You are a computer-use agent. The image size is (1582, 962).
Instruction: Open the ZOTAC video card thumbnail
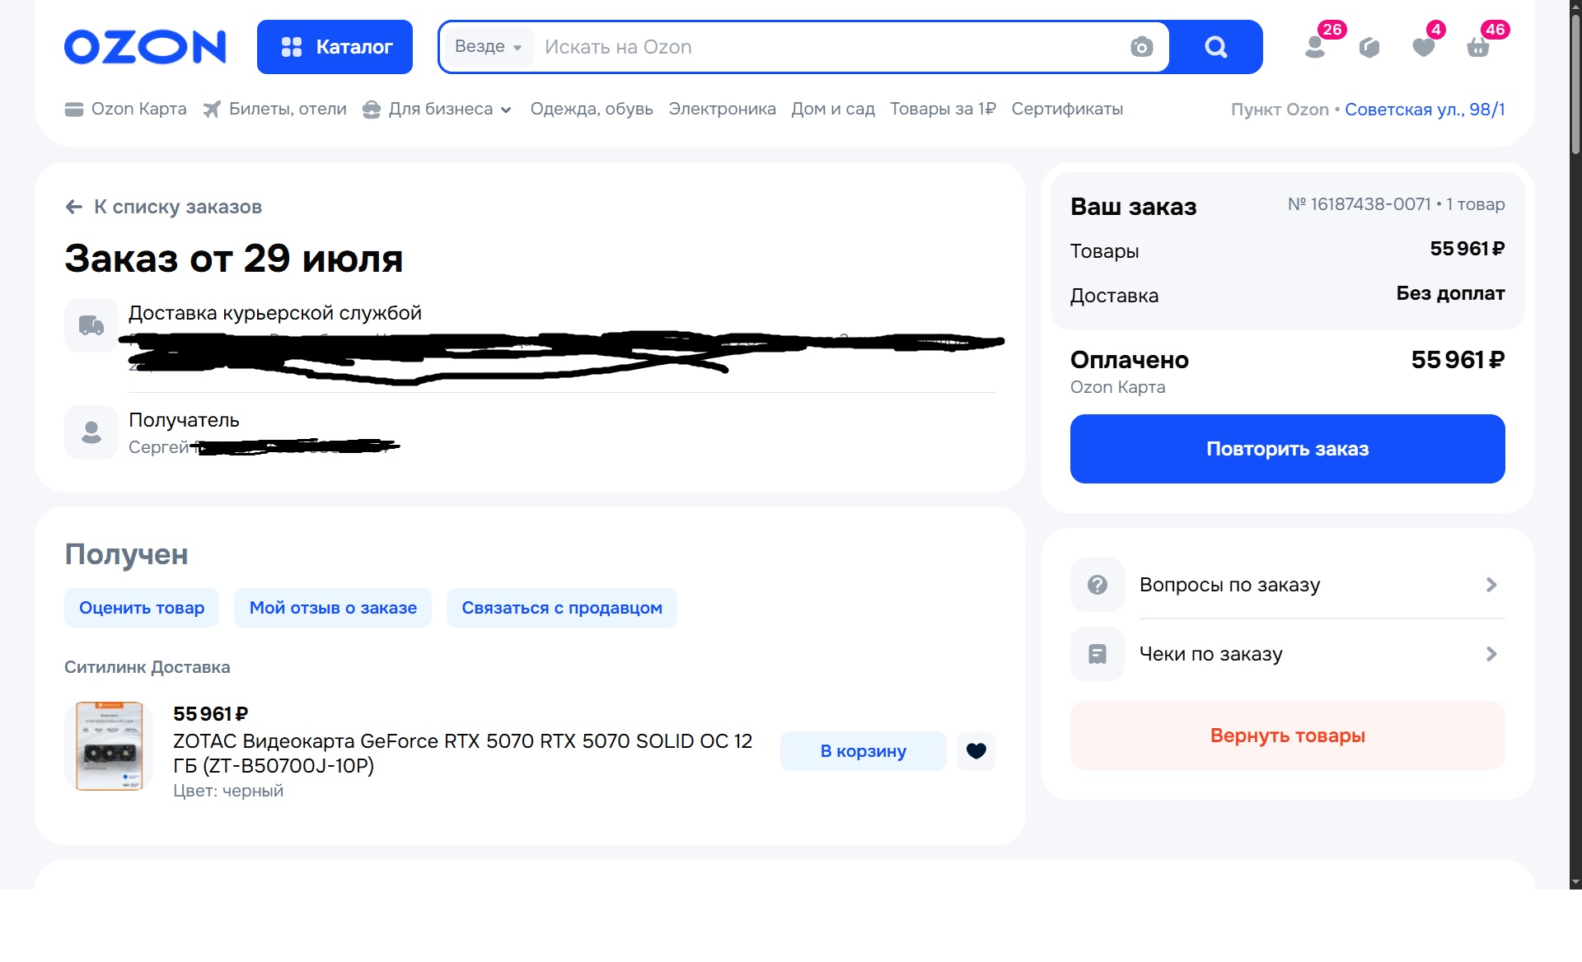(x=109, y=746)
